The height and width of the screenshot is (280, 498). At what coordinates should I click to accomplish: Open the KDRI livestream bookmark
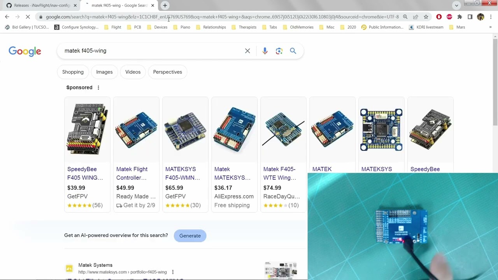[x=426, y=27]
